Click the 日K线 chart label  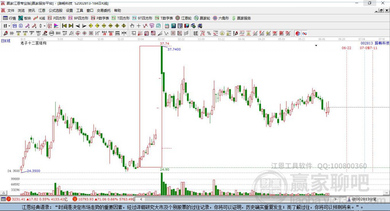click(x=6, y=41)
